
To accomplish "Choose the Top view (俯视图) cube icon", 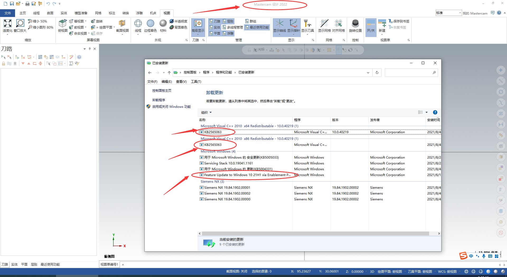I will [x=63, y=24].
